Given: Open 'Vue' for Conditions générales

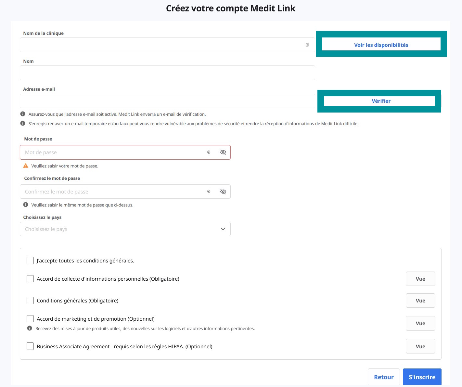Looking at the screenshot, I should (420, 300).
